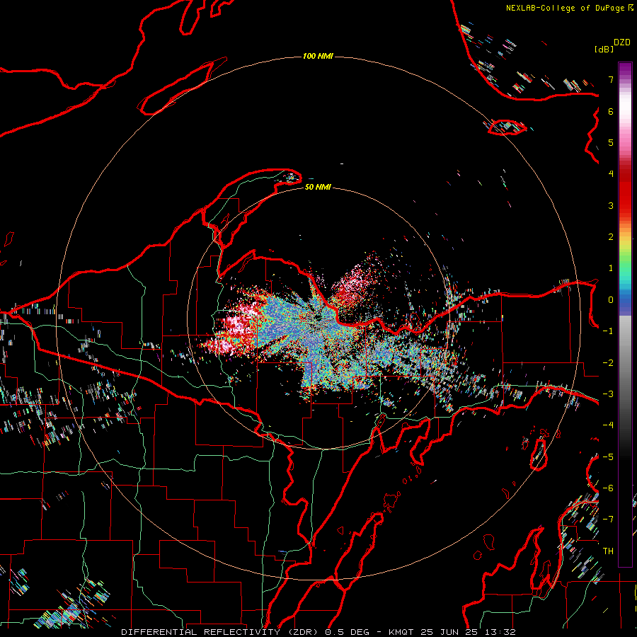Click the 2 value on color scale
The width and height of the screenshot is (637, 637).
pyautogui.click(x=611, y=237)
